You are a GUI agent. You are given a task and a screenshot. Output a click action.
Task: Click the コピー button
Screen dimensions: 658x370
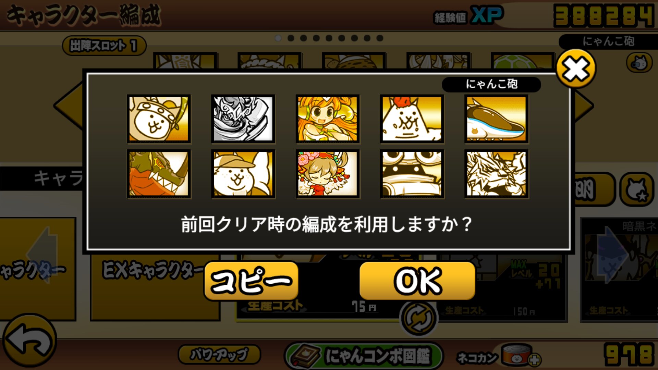tap(251, 281)
